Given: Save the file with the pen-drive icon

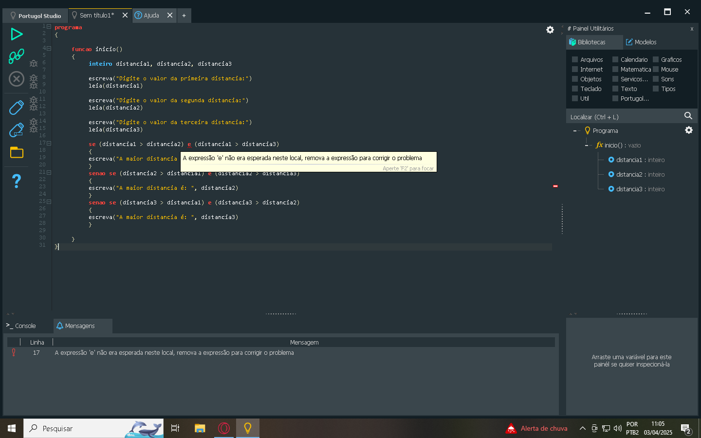Looking at the screenshot, I should pyautogui.click(x=17, y=108).
